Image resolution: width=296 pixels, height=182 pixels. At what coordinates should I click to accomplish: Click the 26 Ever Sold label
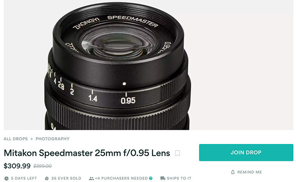66,178
